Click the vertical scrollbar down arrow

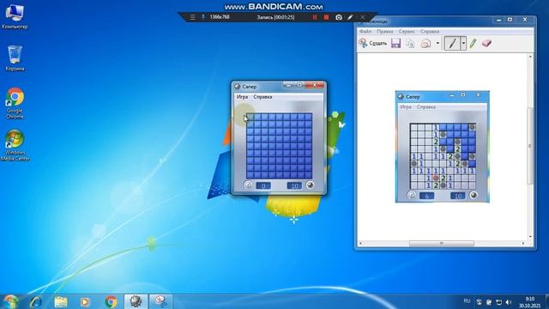[x=530, y=237]
